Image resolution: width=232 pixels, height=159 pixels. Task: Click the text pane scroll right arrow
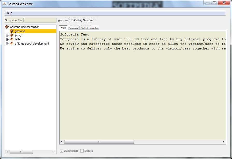[223, 142]
